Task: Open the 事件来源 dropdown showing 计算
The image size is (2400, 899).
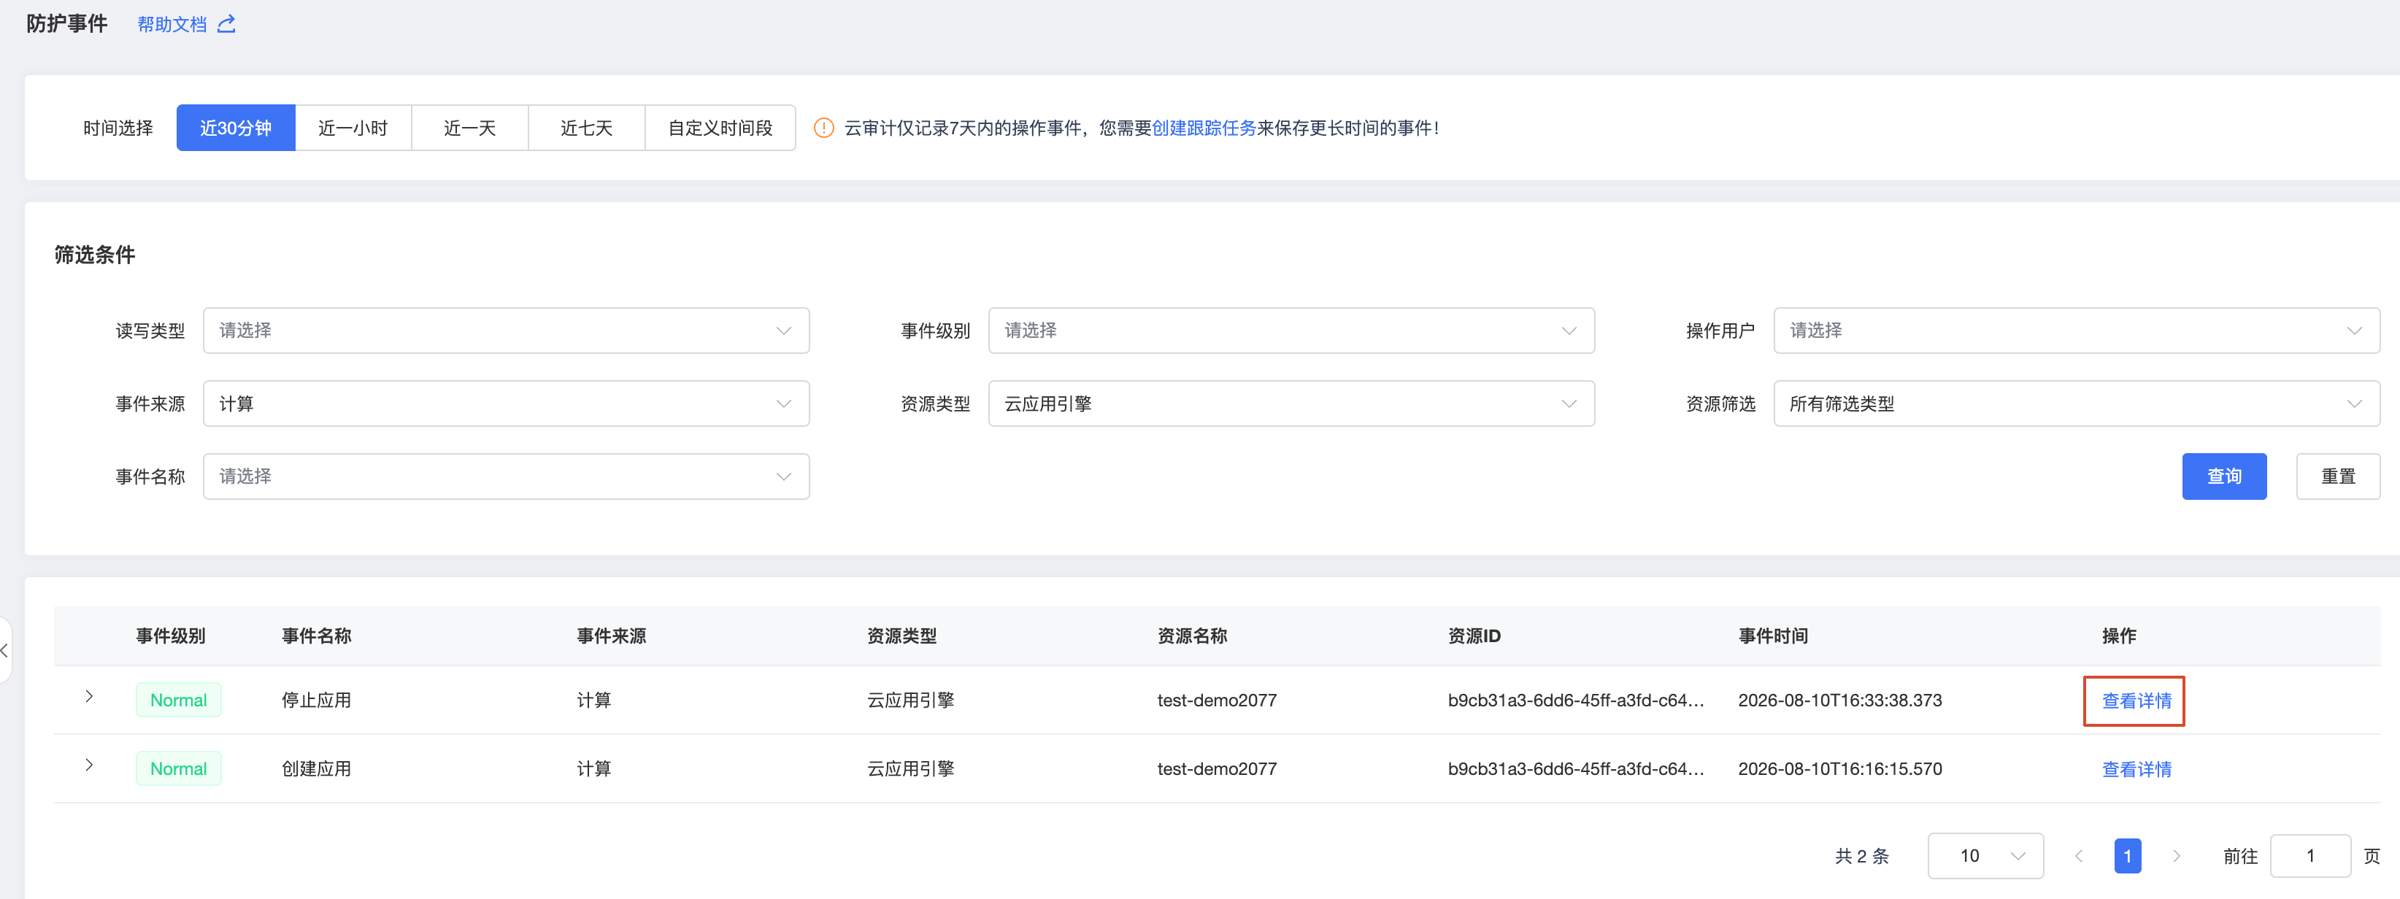Action: coord(506,404)
